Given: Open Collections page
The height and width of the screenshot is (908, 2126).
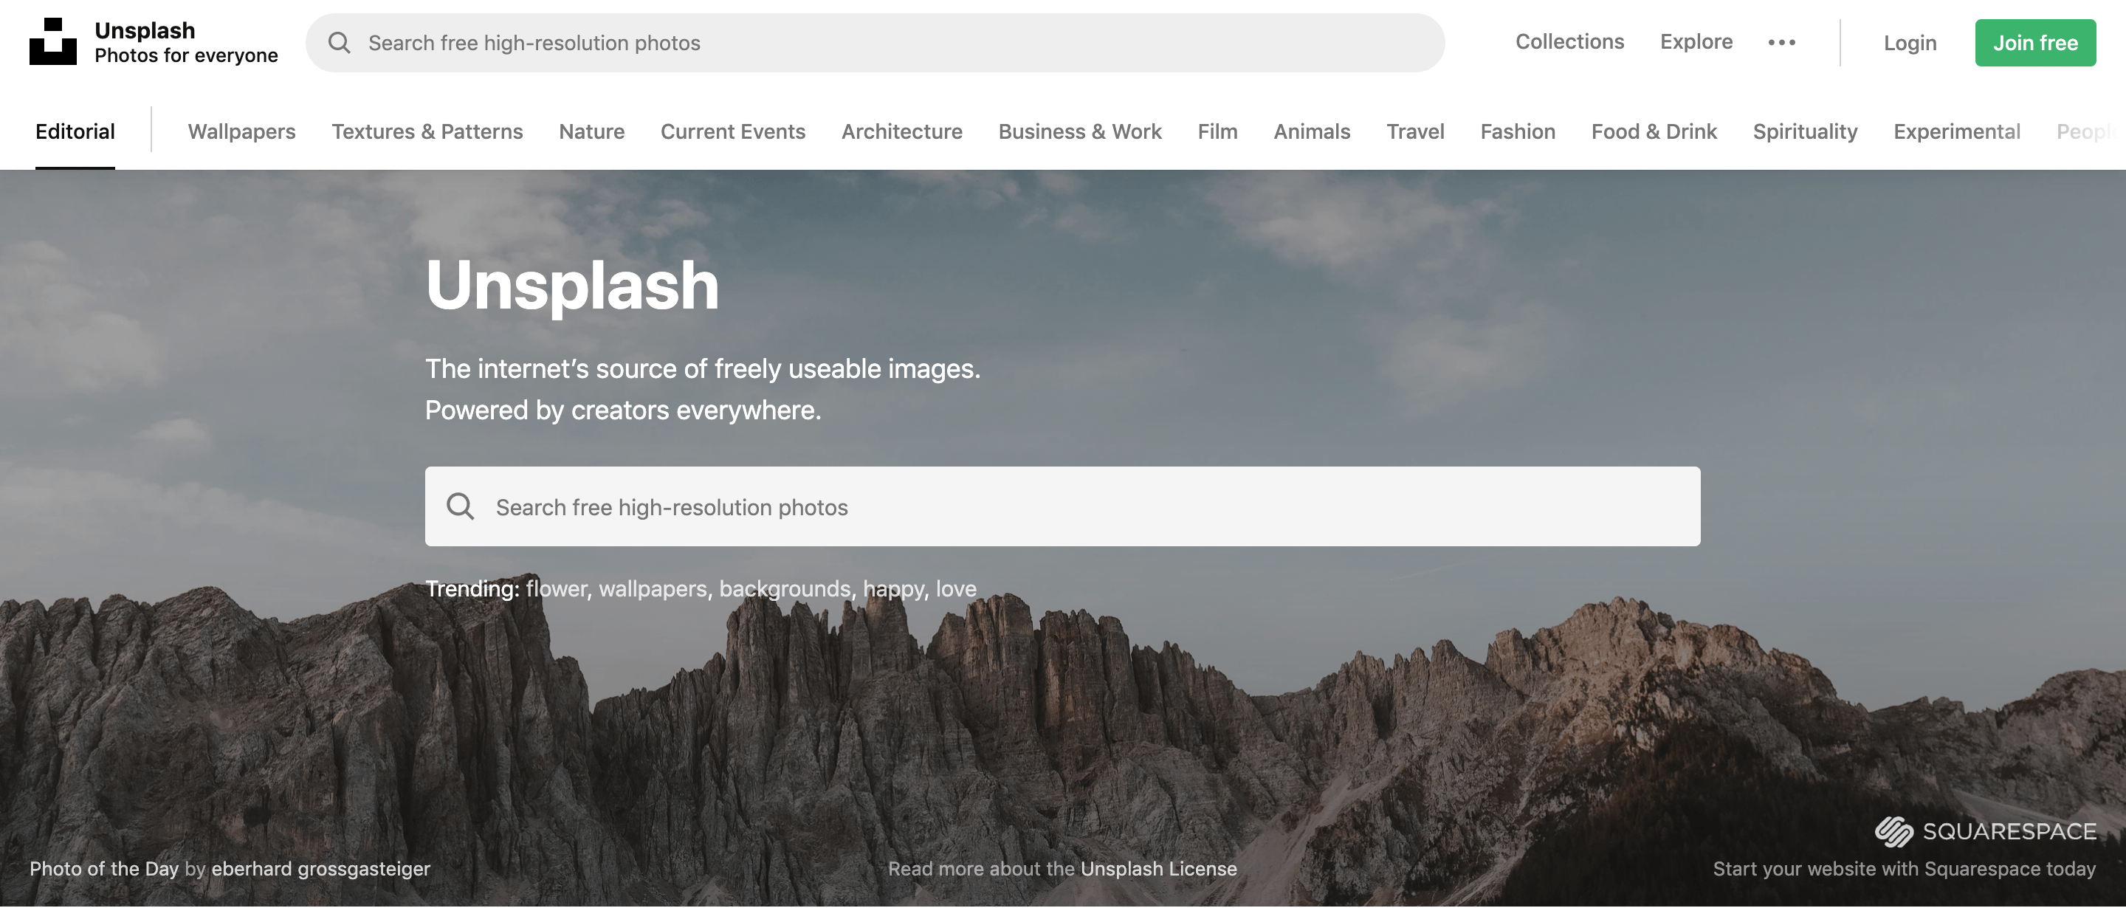Looking at the screenshot, I should coord(1569,42).
